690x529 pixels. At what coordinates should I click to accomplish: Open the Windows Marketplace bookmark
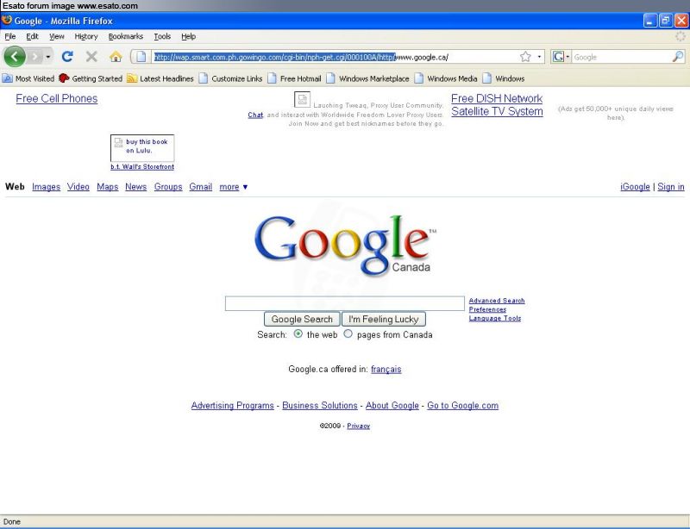tap(367, 78)
